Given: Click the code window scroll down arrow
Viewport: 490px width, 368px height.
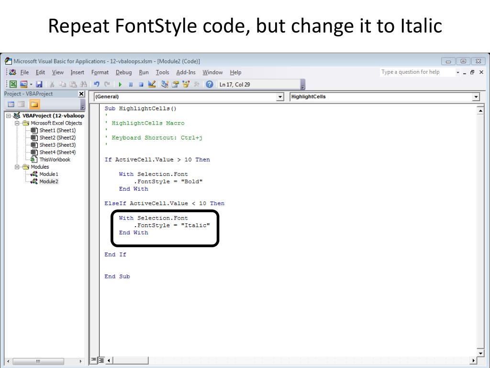Looking at the screenshot, I should click(x=480, y=353).
